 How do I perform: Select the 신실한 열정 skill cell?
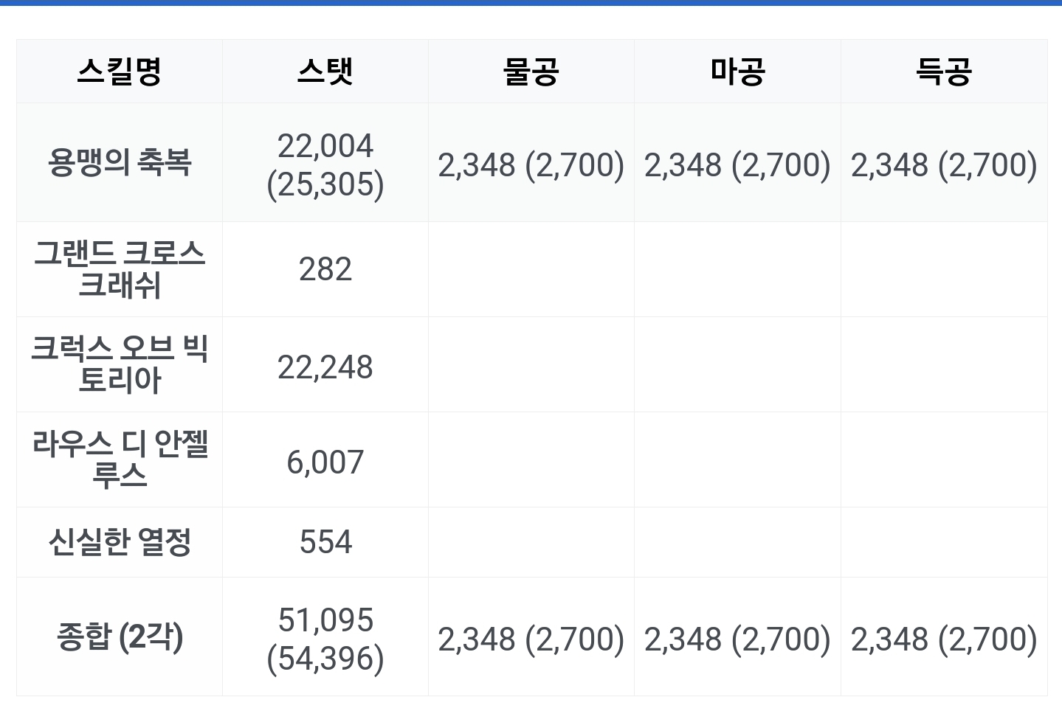[119, 542]
